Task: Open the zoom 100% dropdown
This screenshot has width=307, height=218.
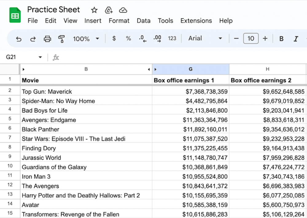Action: 86,39
